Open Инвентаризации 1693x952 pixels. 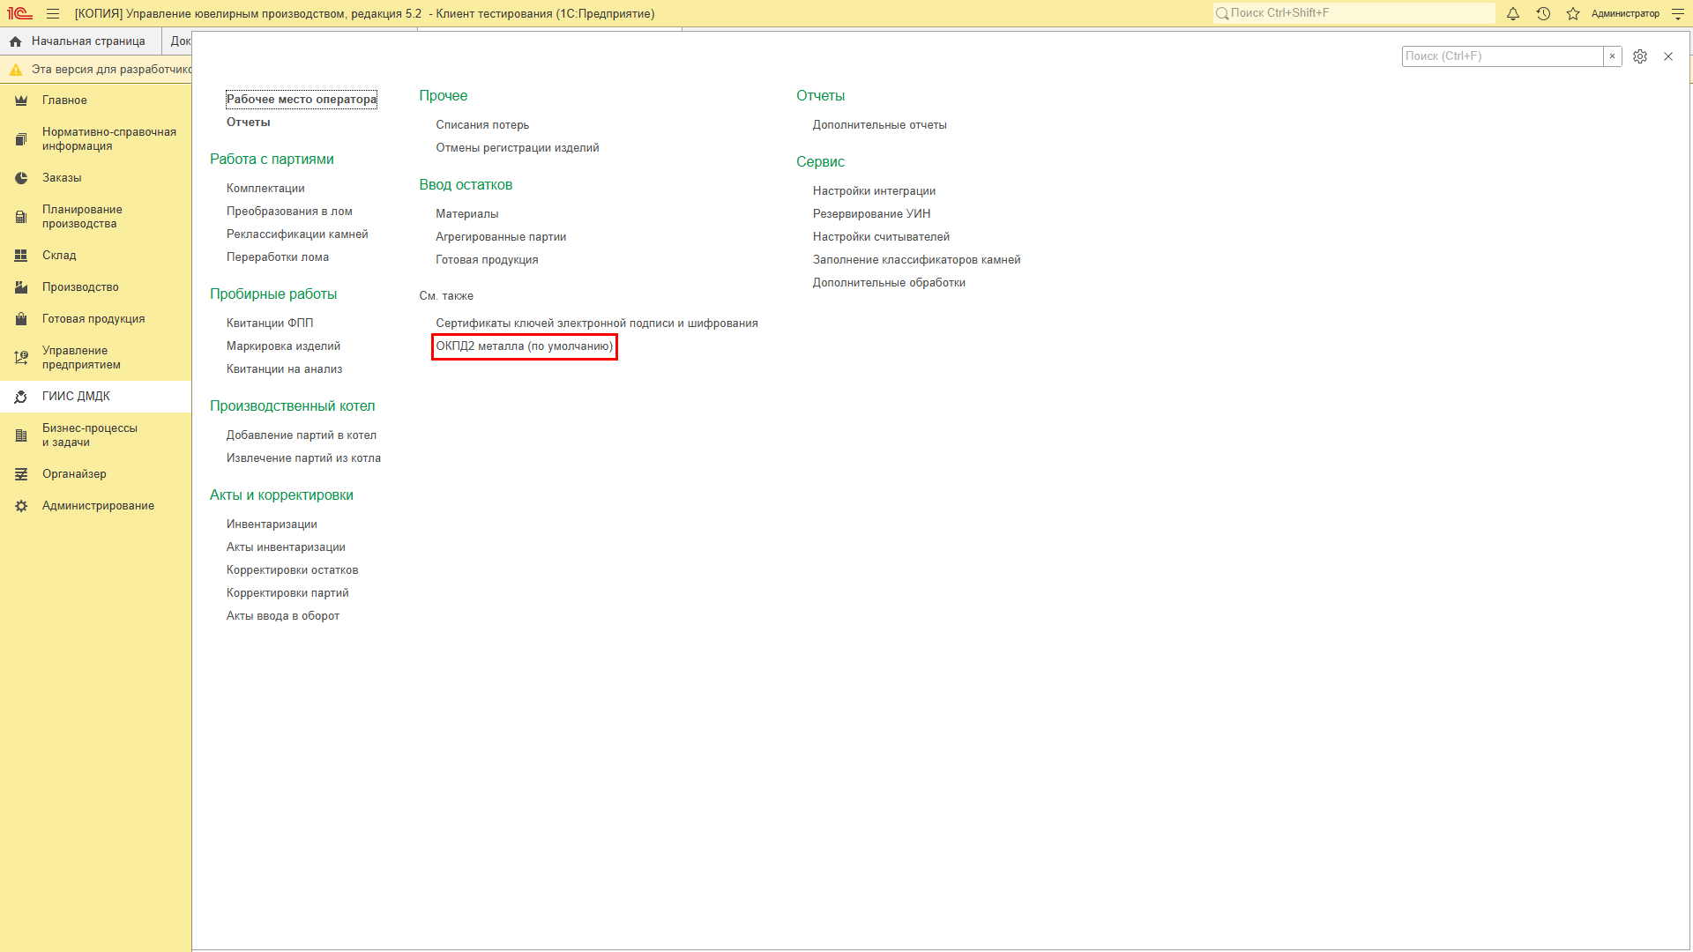(272, 524)
